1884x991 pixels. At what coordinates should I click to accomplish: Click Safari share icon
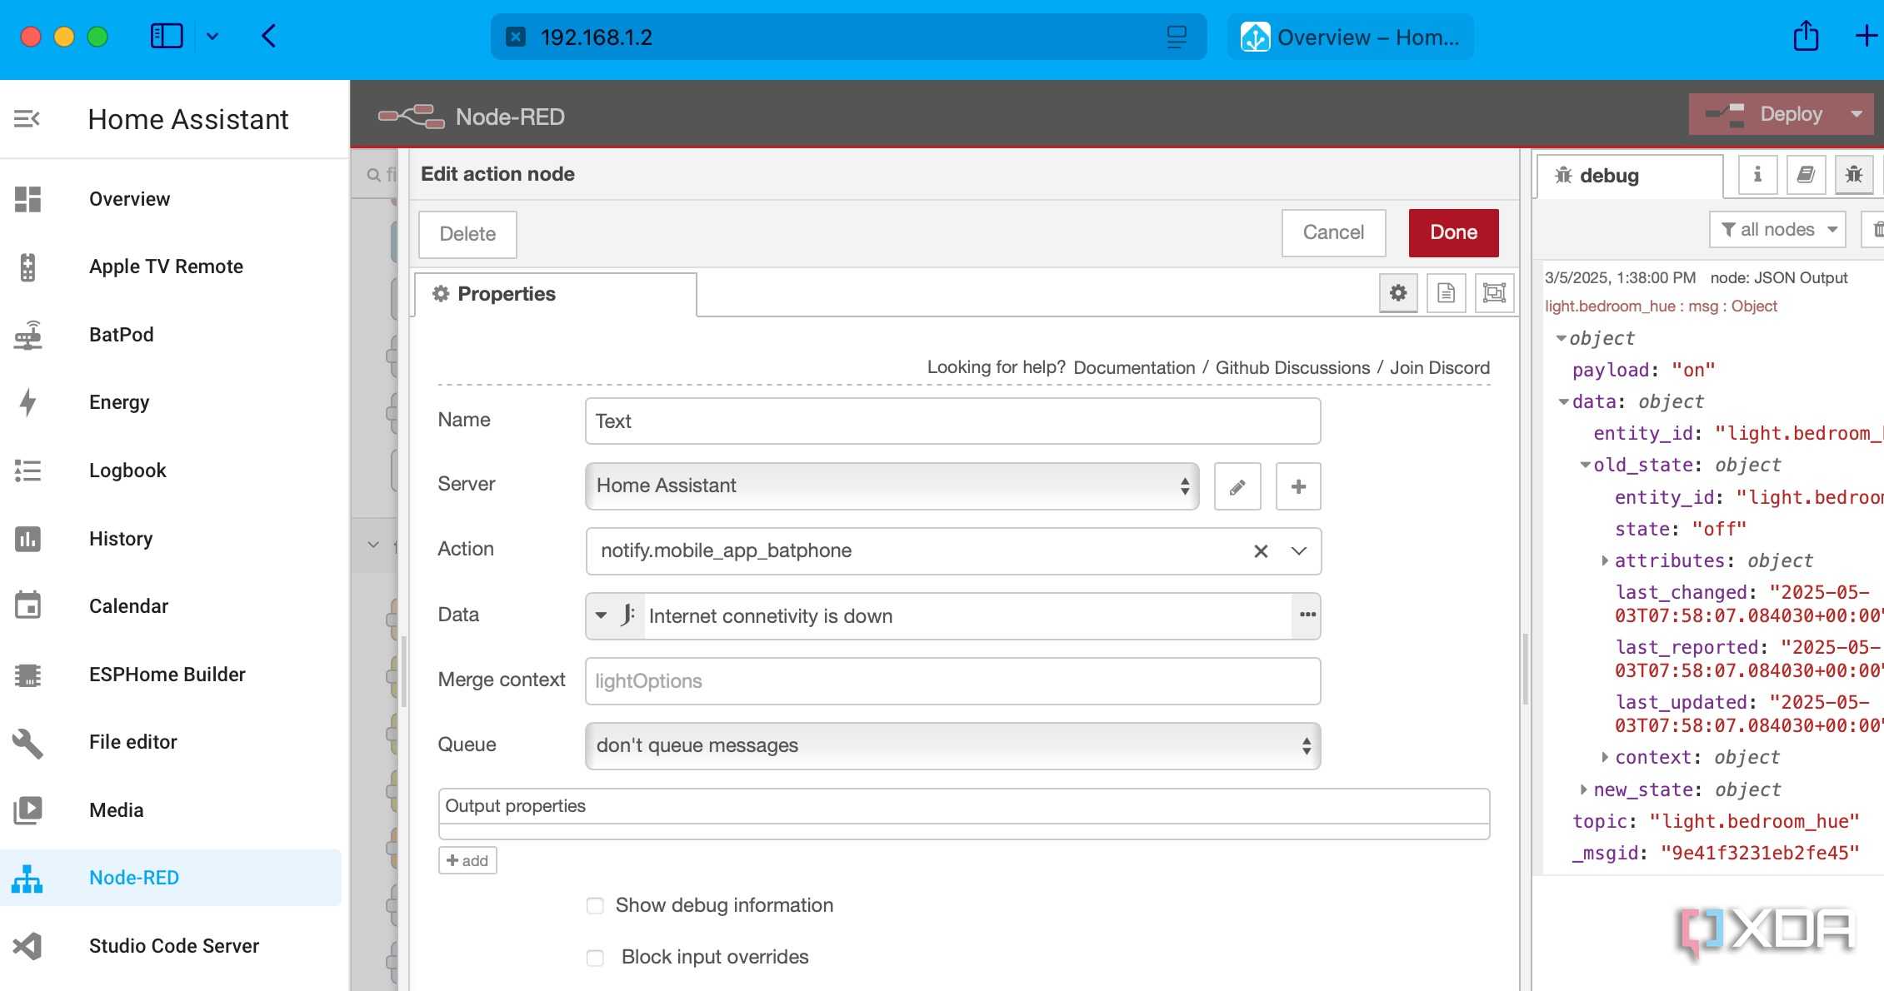pyautogui.click(x=1806, y=37)
